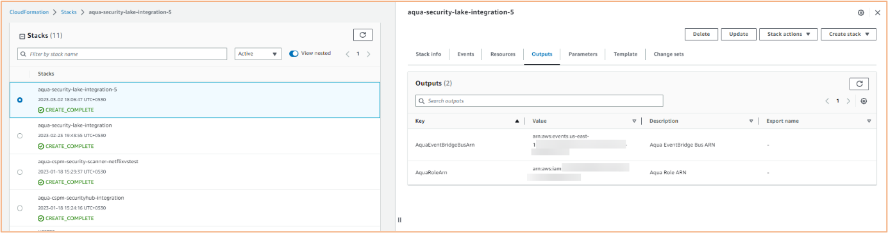
Task: Click the panel split handle
Action: point(399,220)
